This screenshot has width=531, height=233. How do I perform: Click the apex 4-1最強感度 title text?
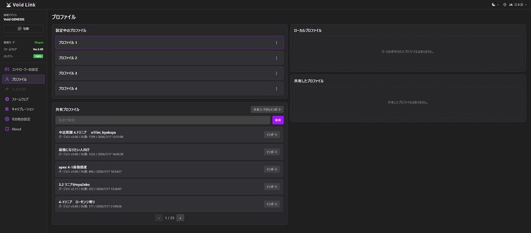[x=73, y=167]
